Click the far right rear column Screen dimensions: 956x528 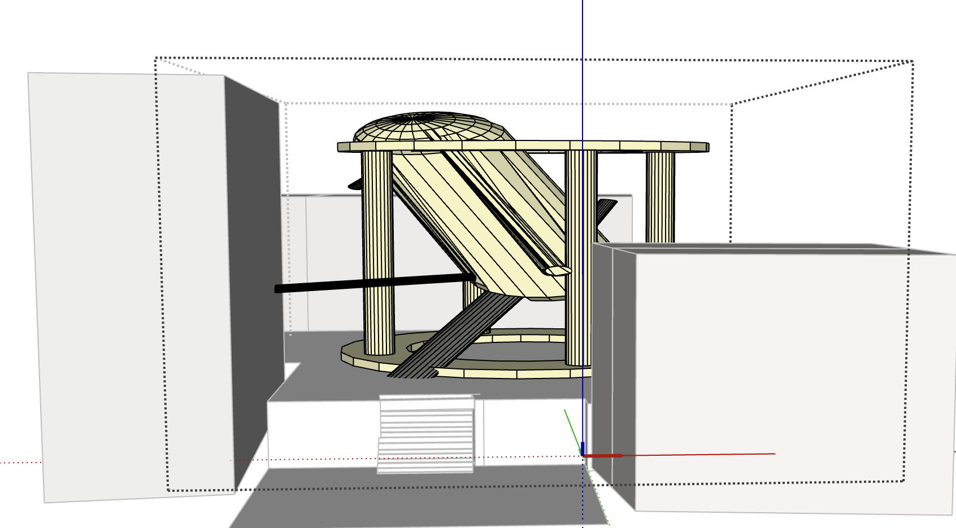coord(660,196)
